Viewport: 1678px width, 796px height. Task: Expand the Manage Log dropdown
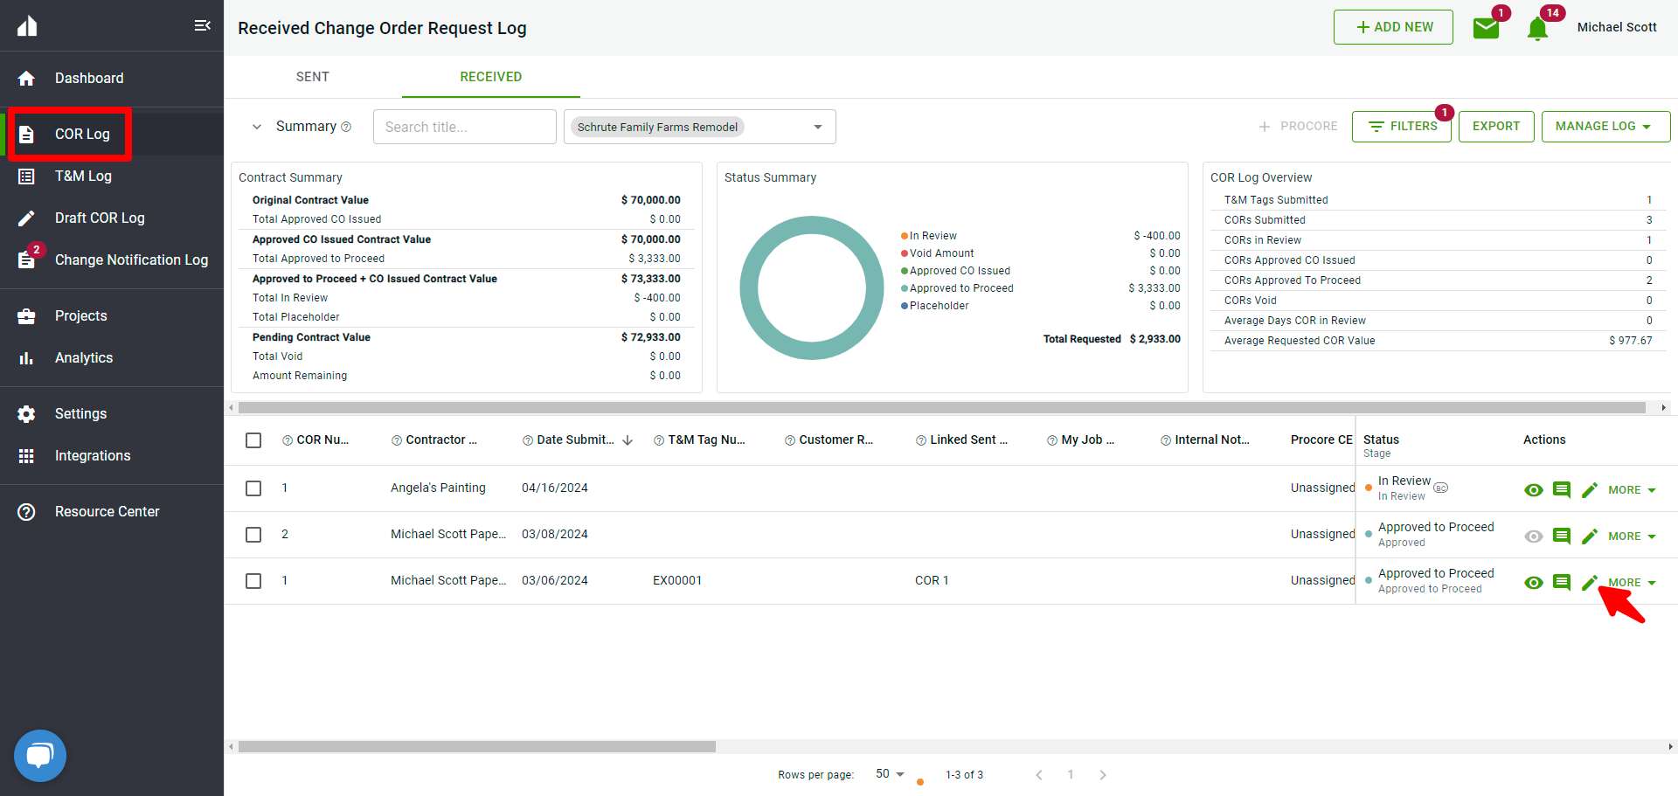(1605, 127)
